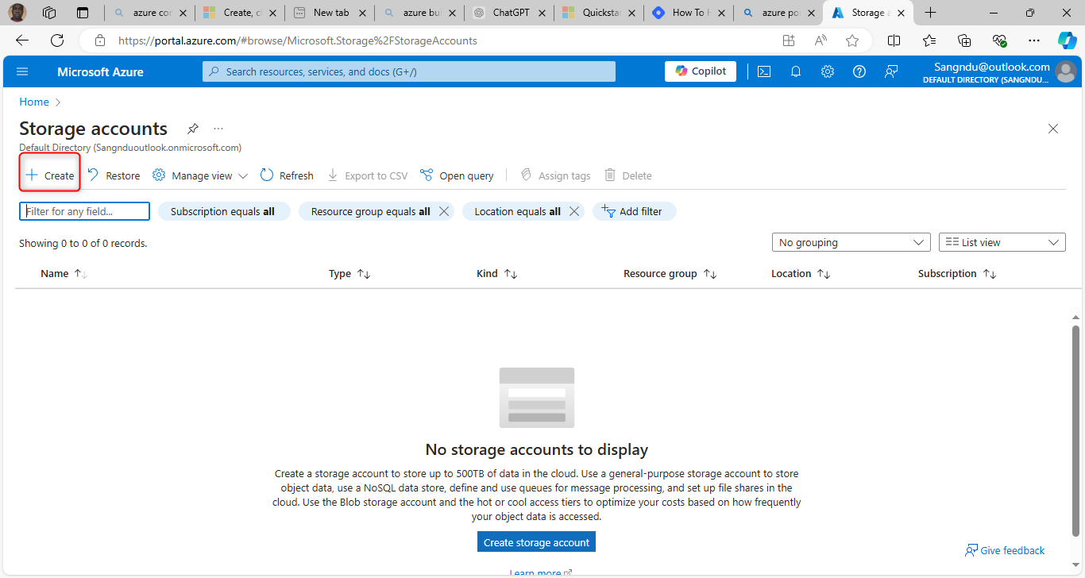Screen dimensions: 1085x578
Task: Remove the Resource group equals all filter
Action: [x=444, y=211]
